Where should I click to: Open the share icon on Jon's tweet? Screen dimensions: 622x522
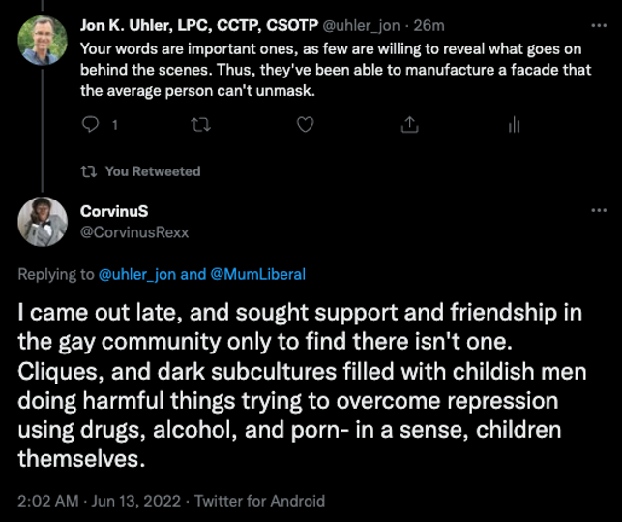(x=408, y=124)
